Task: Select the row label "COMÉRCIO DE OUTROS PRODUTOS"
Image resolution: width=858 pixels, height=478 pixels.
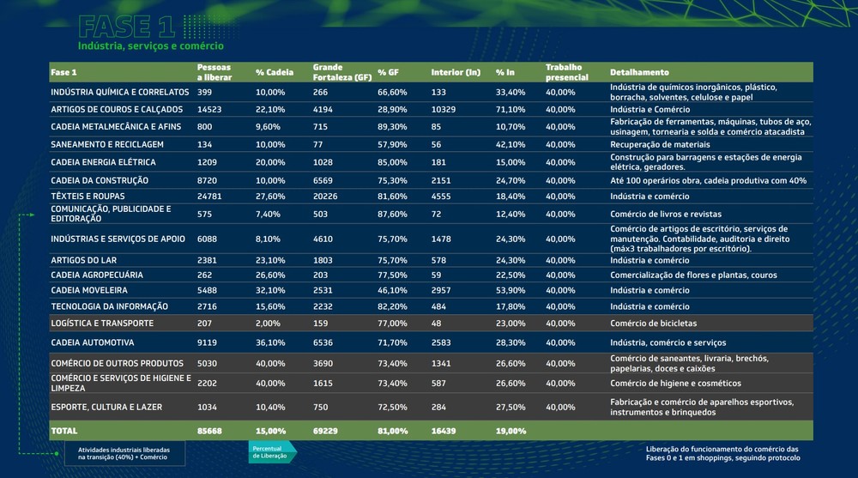Action: point(117,363)
